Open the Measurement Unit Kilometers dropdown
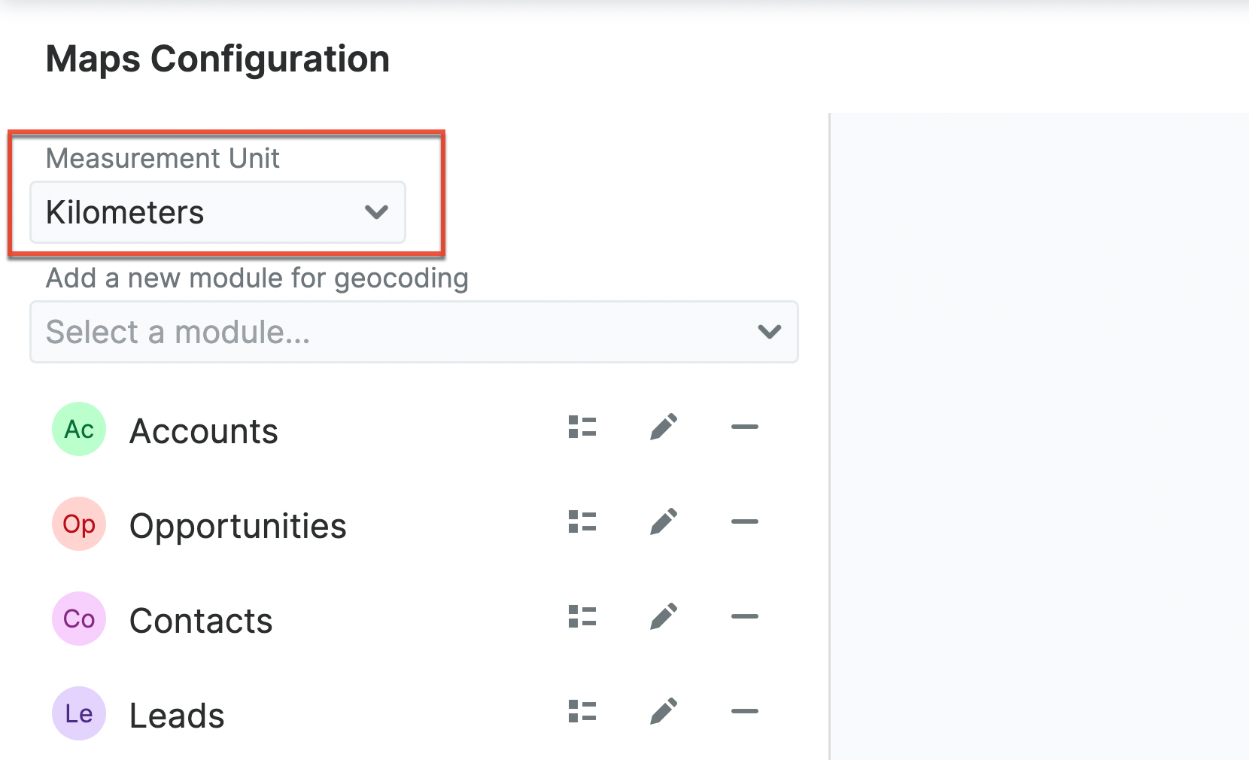The width and height of the screenshot is (1249, 760). coord(217,212)
